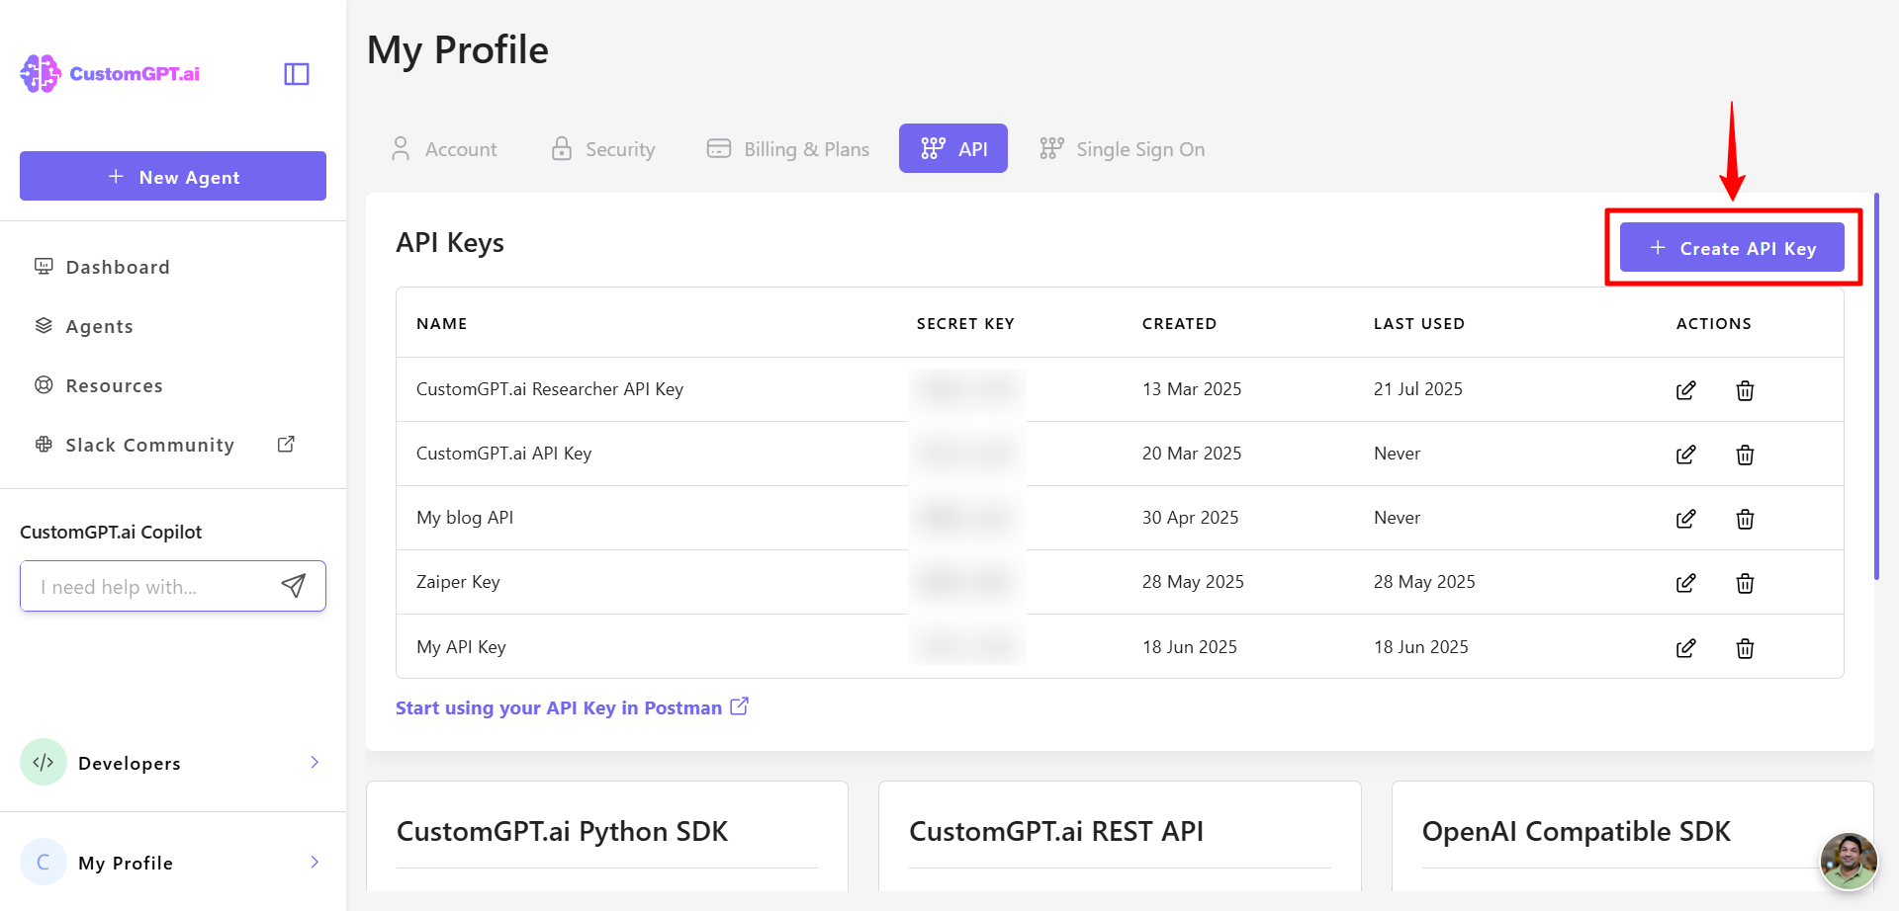Click the Developers code icon
Viewport: 1899px width, 911px height.
coord(44,762)
